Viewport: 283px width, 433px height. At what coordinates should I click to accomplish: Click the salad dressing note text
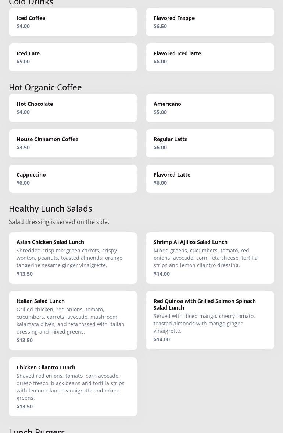click(59, 222)
